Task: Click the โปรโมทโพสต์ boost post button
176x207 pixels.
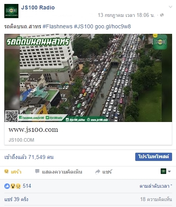Action: (x=154, y=157)
